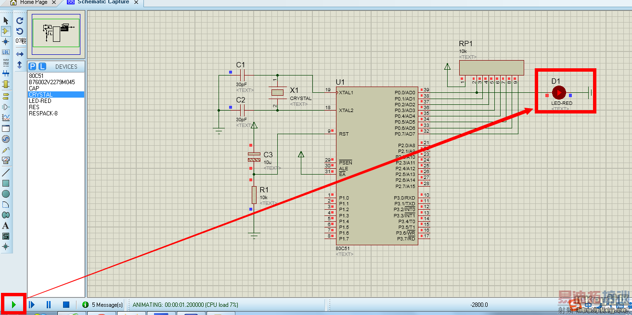The image size is (632, 315).
Task: Click the X-Mirror horizontal flip icon
Action: point(20,54)
